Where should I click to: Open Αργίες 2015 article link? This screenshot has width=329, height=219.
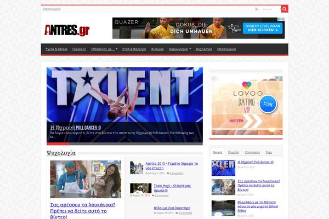click(x=172, y=166)
